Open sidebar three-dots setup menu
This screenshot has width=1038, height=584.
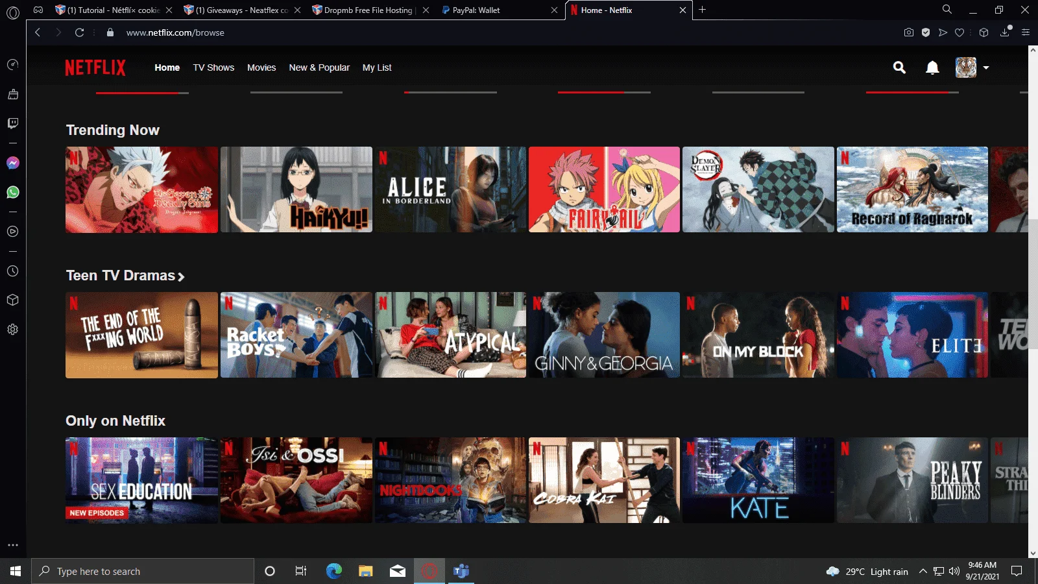tap(13, 545)
